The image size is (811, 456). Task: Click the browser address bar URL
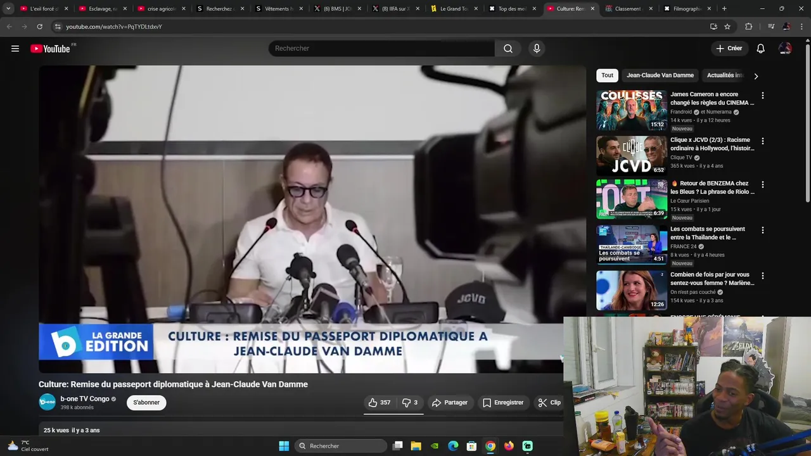[x=114, y=27]
